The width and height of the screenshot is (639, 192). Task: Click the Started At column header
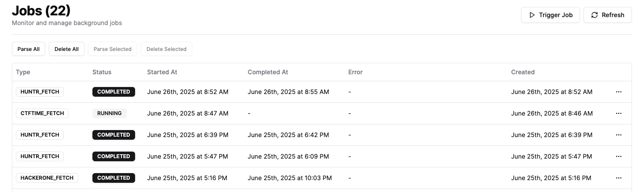[x=162, y=72]
